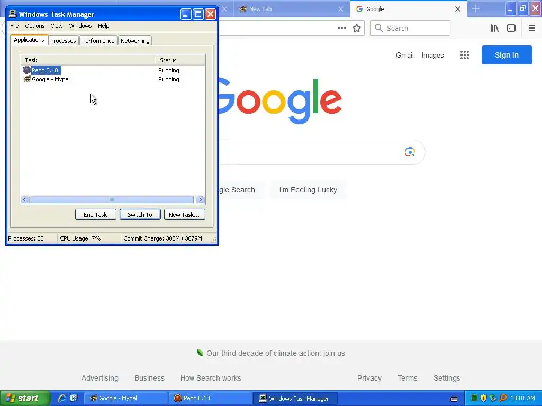
Task: Click the second quick launch browser icon
Action: click(x=74, y=398)
